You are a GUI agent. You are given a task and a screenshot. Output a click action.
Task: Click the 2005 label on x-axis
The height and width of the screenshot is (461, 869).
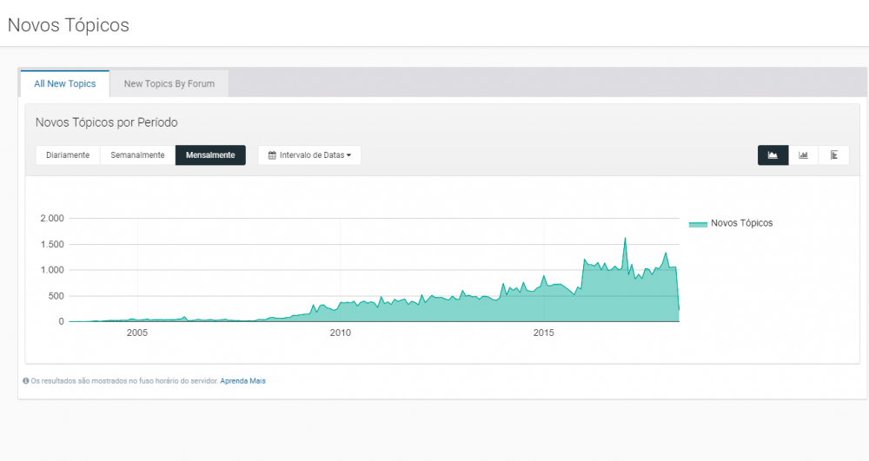tap(136, 333)
